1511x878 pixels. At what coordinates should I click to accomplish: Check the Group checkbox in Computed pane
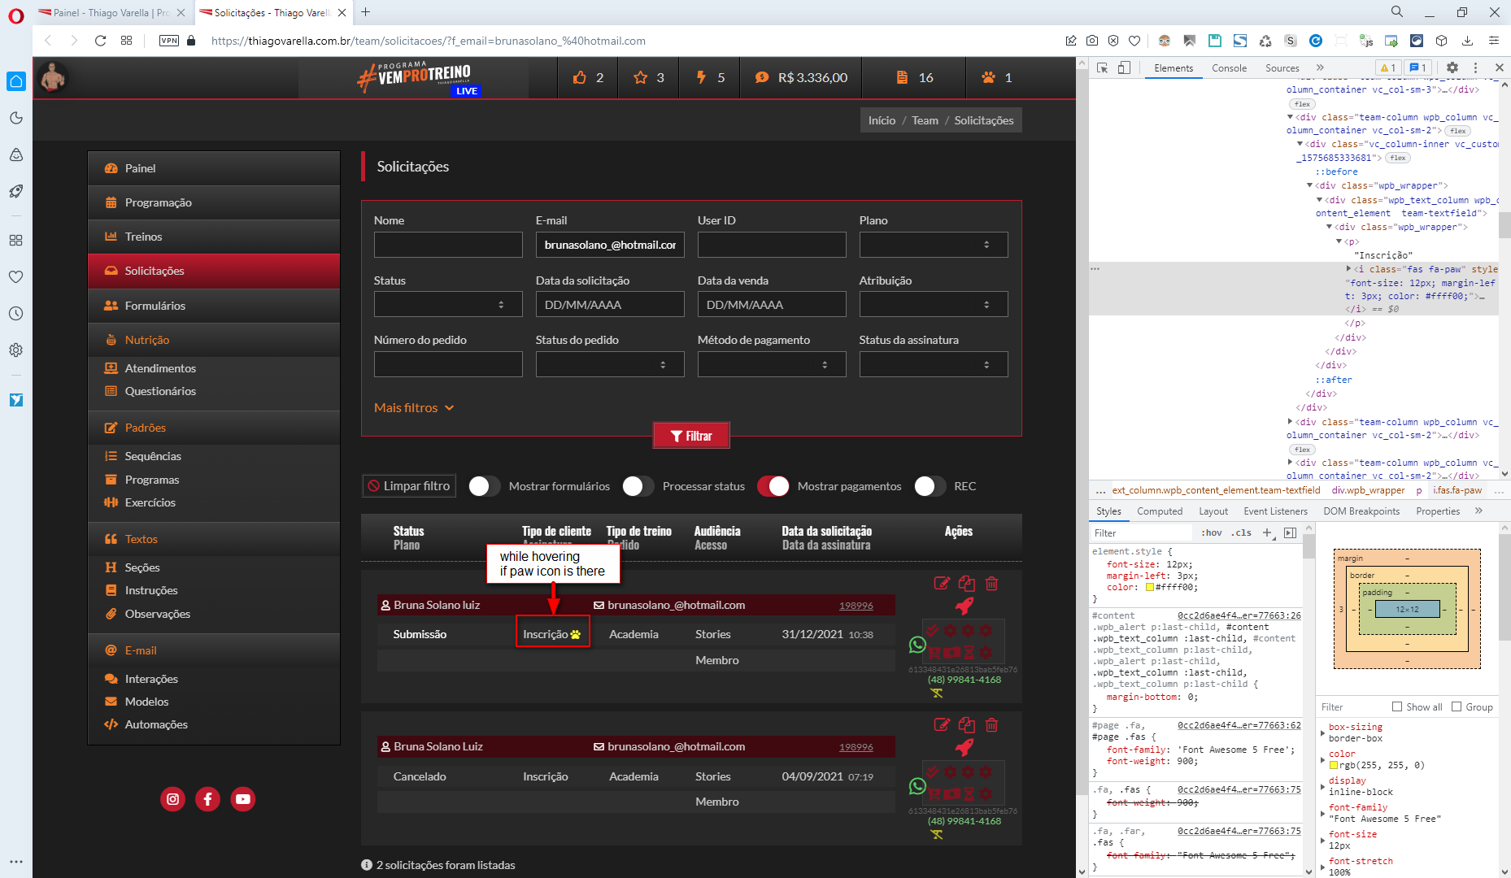tap(1457, 706)
